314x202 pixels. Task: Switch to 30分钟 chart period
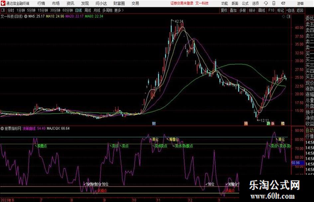tap(55, 10)
